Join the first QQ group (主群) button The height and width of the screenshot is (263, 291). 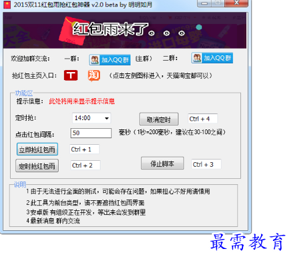coord(110,59)
